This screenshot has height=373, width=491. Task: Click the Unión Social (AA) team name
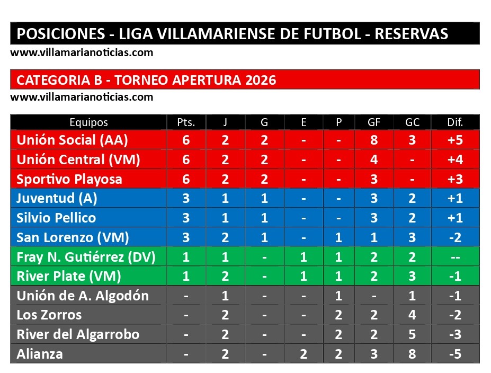[72, 140]
